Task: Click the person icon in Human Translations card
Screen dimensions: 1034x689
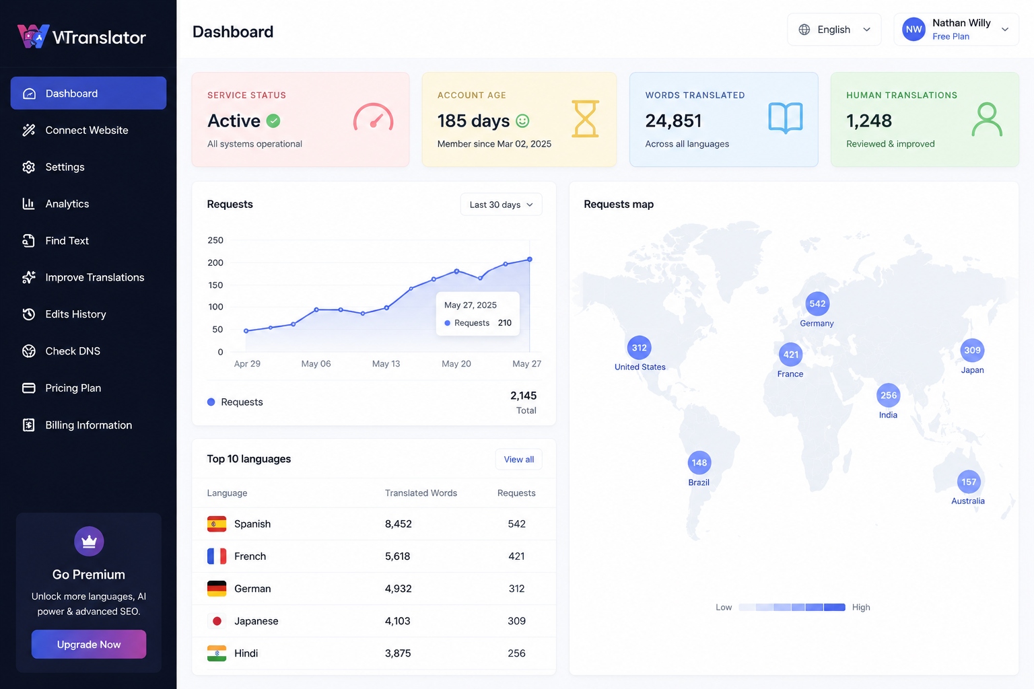Action: (987, 119)
